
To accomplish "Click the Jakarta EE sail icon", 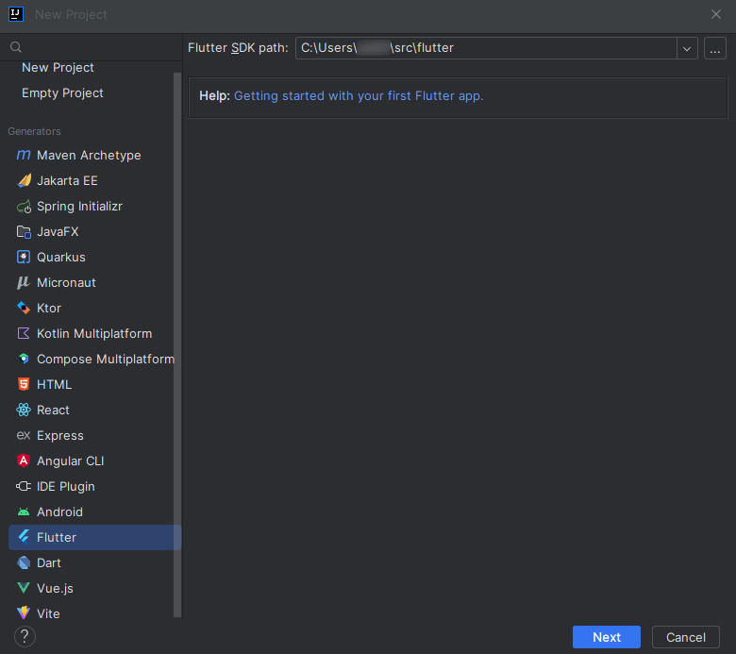I will tap(24, 181).
